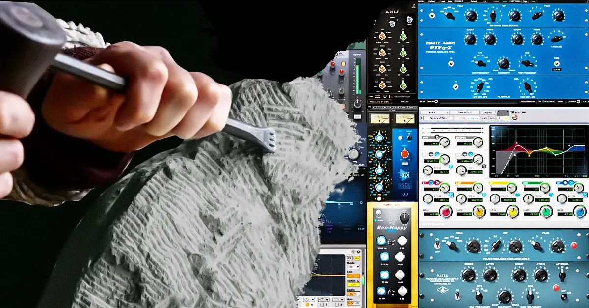
Task: Click the Bee-Happy output knob
Action: pyautogui.click(x=404, y=219)
